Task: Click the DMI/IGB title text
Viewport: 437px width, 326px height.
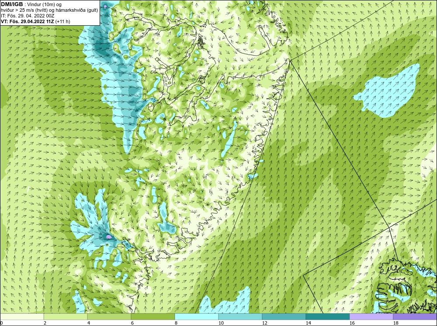Action: point(12,4)
